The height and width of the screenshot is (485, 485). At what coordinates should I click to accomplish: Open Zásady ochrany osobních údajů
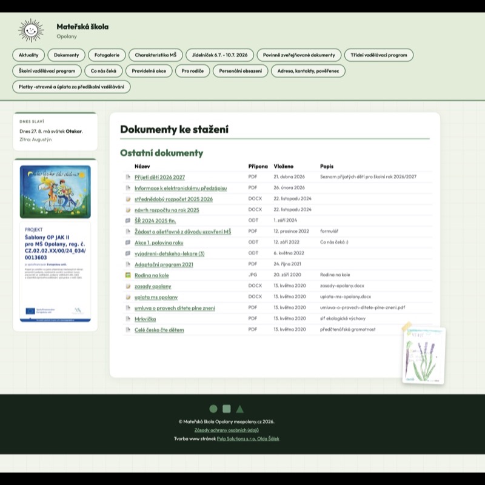pos(226,430)
